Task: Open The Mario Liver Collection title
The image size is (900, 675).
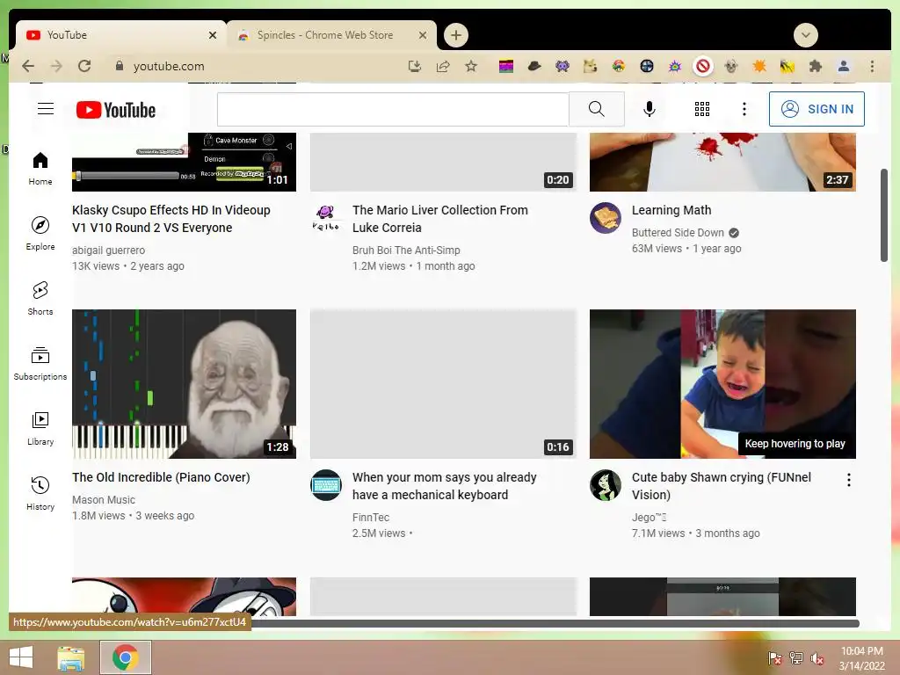Action: [x=440, y=219]
